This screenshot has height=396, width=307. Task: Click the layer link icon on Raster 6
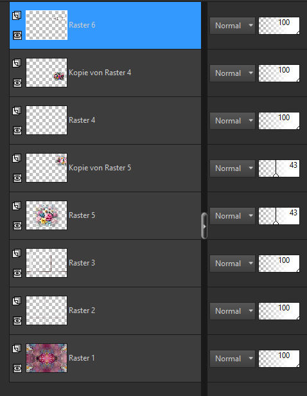[17, 15]
